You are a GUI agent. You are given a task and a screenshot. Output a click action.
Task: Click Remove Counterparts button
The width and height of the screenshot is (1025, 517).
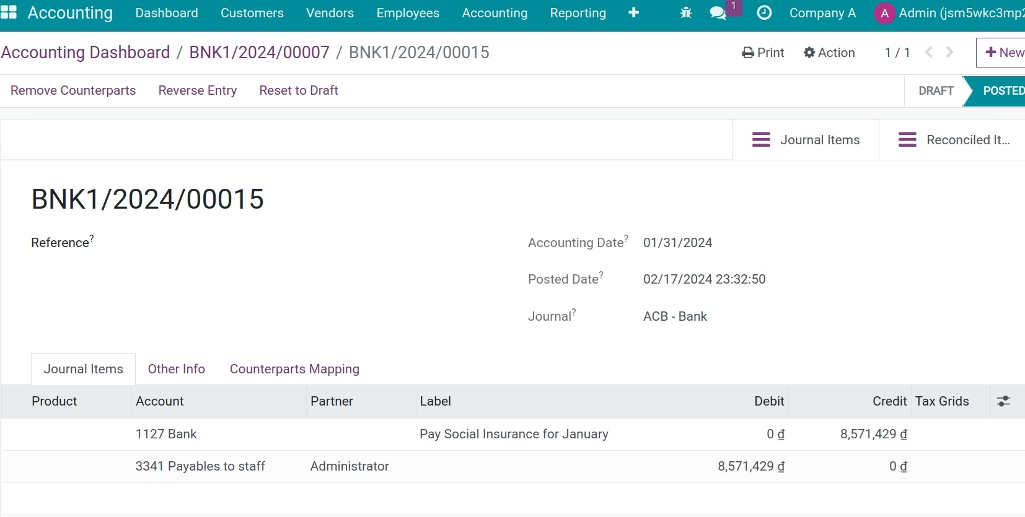point(73,90)
